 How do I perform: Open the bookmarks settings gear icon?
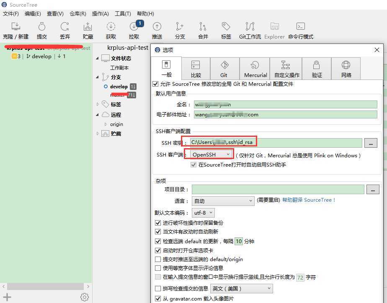[85, 297]
